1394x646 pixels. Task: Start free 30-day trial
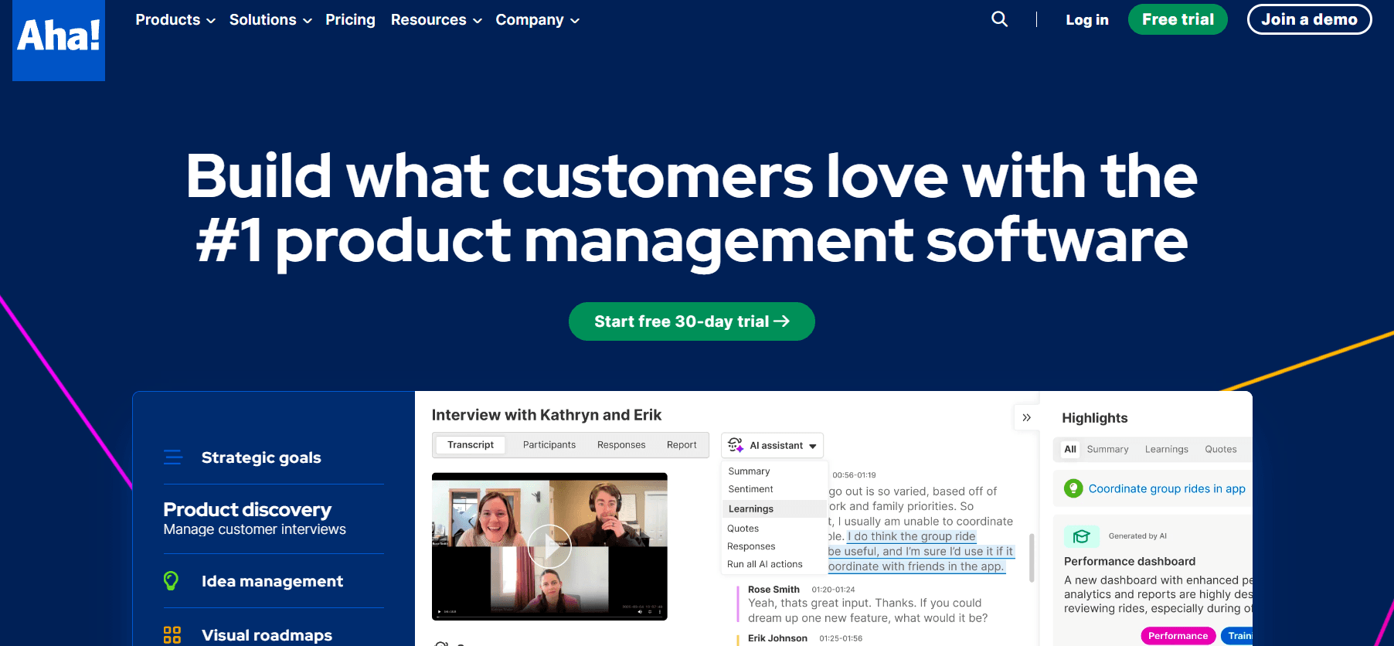pyautogui.click(x=692, y=321)
